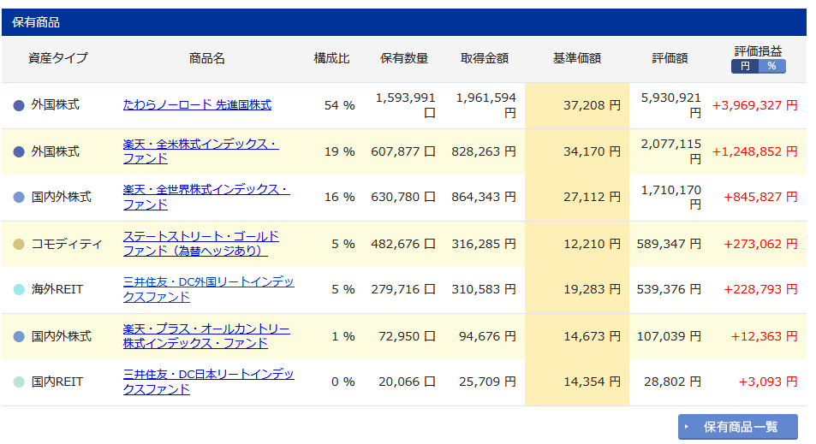
Task: Click color dot for オールカントリー 国内外株式 row
Action: [19, 337]
